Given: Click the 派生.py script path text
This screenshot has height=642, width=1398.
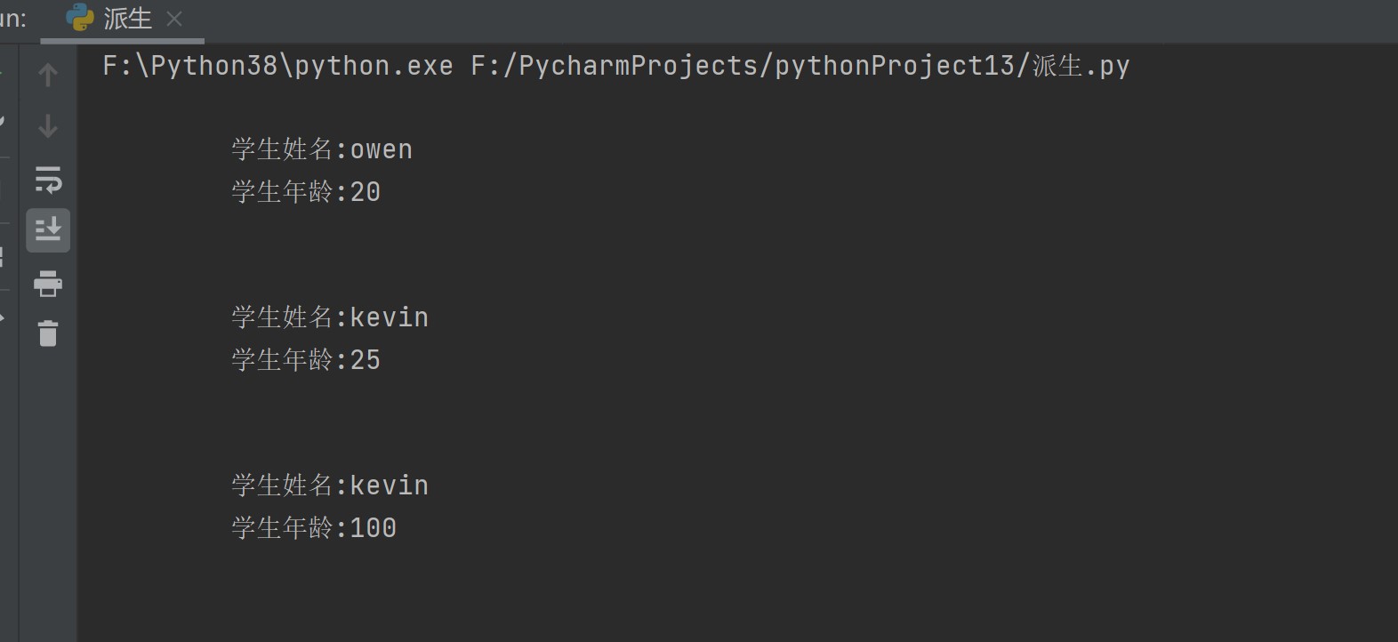Looking at the screenshot, I should (x=1081, y=66).
